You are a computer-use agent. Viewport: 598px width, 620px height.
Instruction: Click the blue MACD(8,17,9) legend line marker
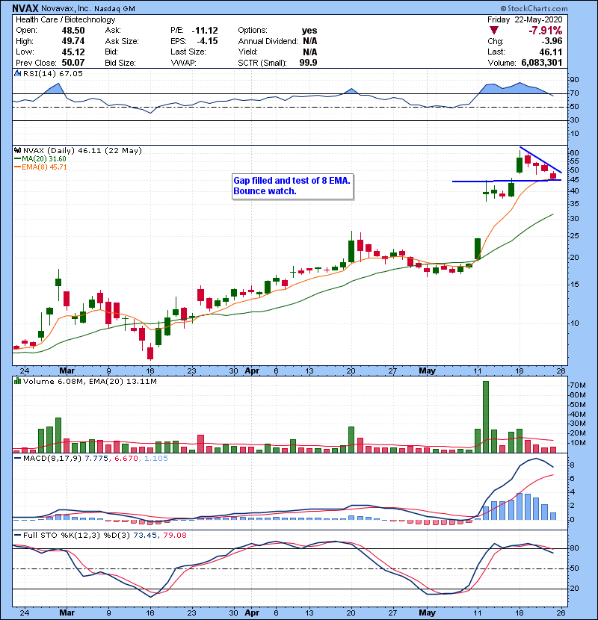point(17,459)
